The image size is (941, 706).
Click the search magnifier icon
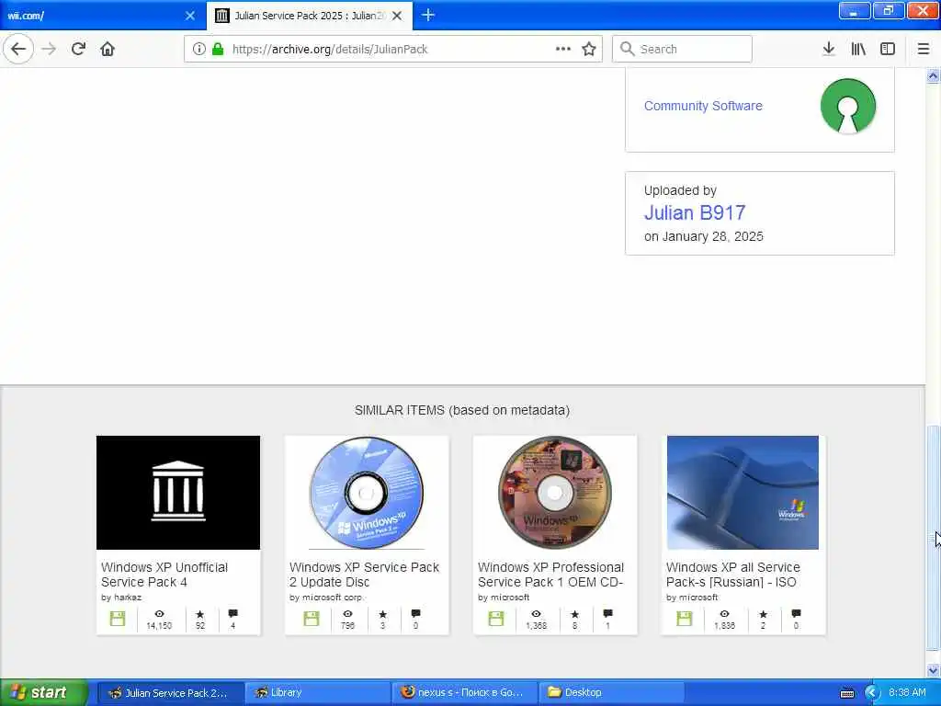627,49
